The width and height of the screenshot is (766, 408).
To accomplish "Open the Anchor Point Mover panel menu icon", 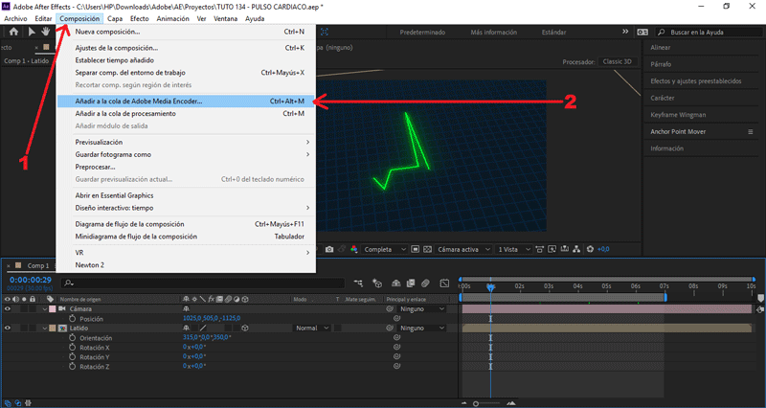I will coord(751,132).
